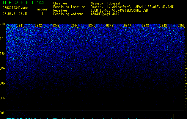The image size is (187, 119).
Task: Click the Receiving Location label
Action: 69,7
